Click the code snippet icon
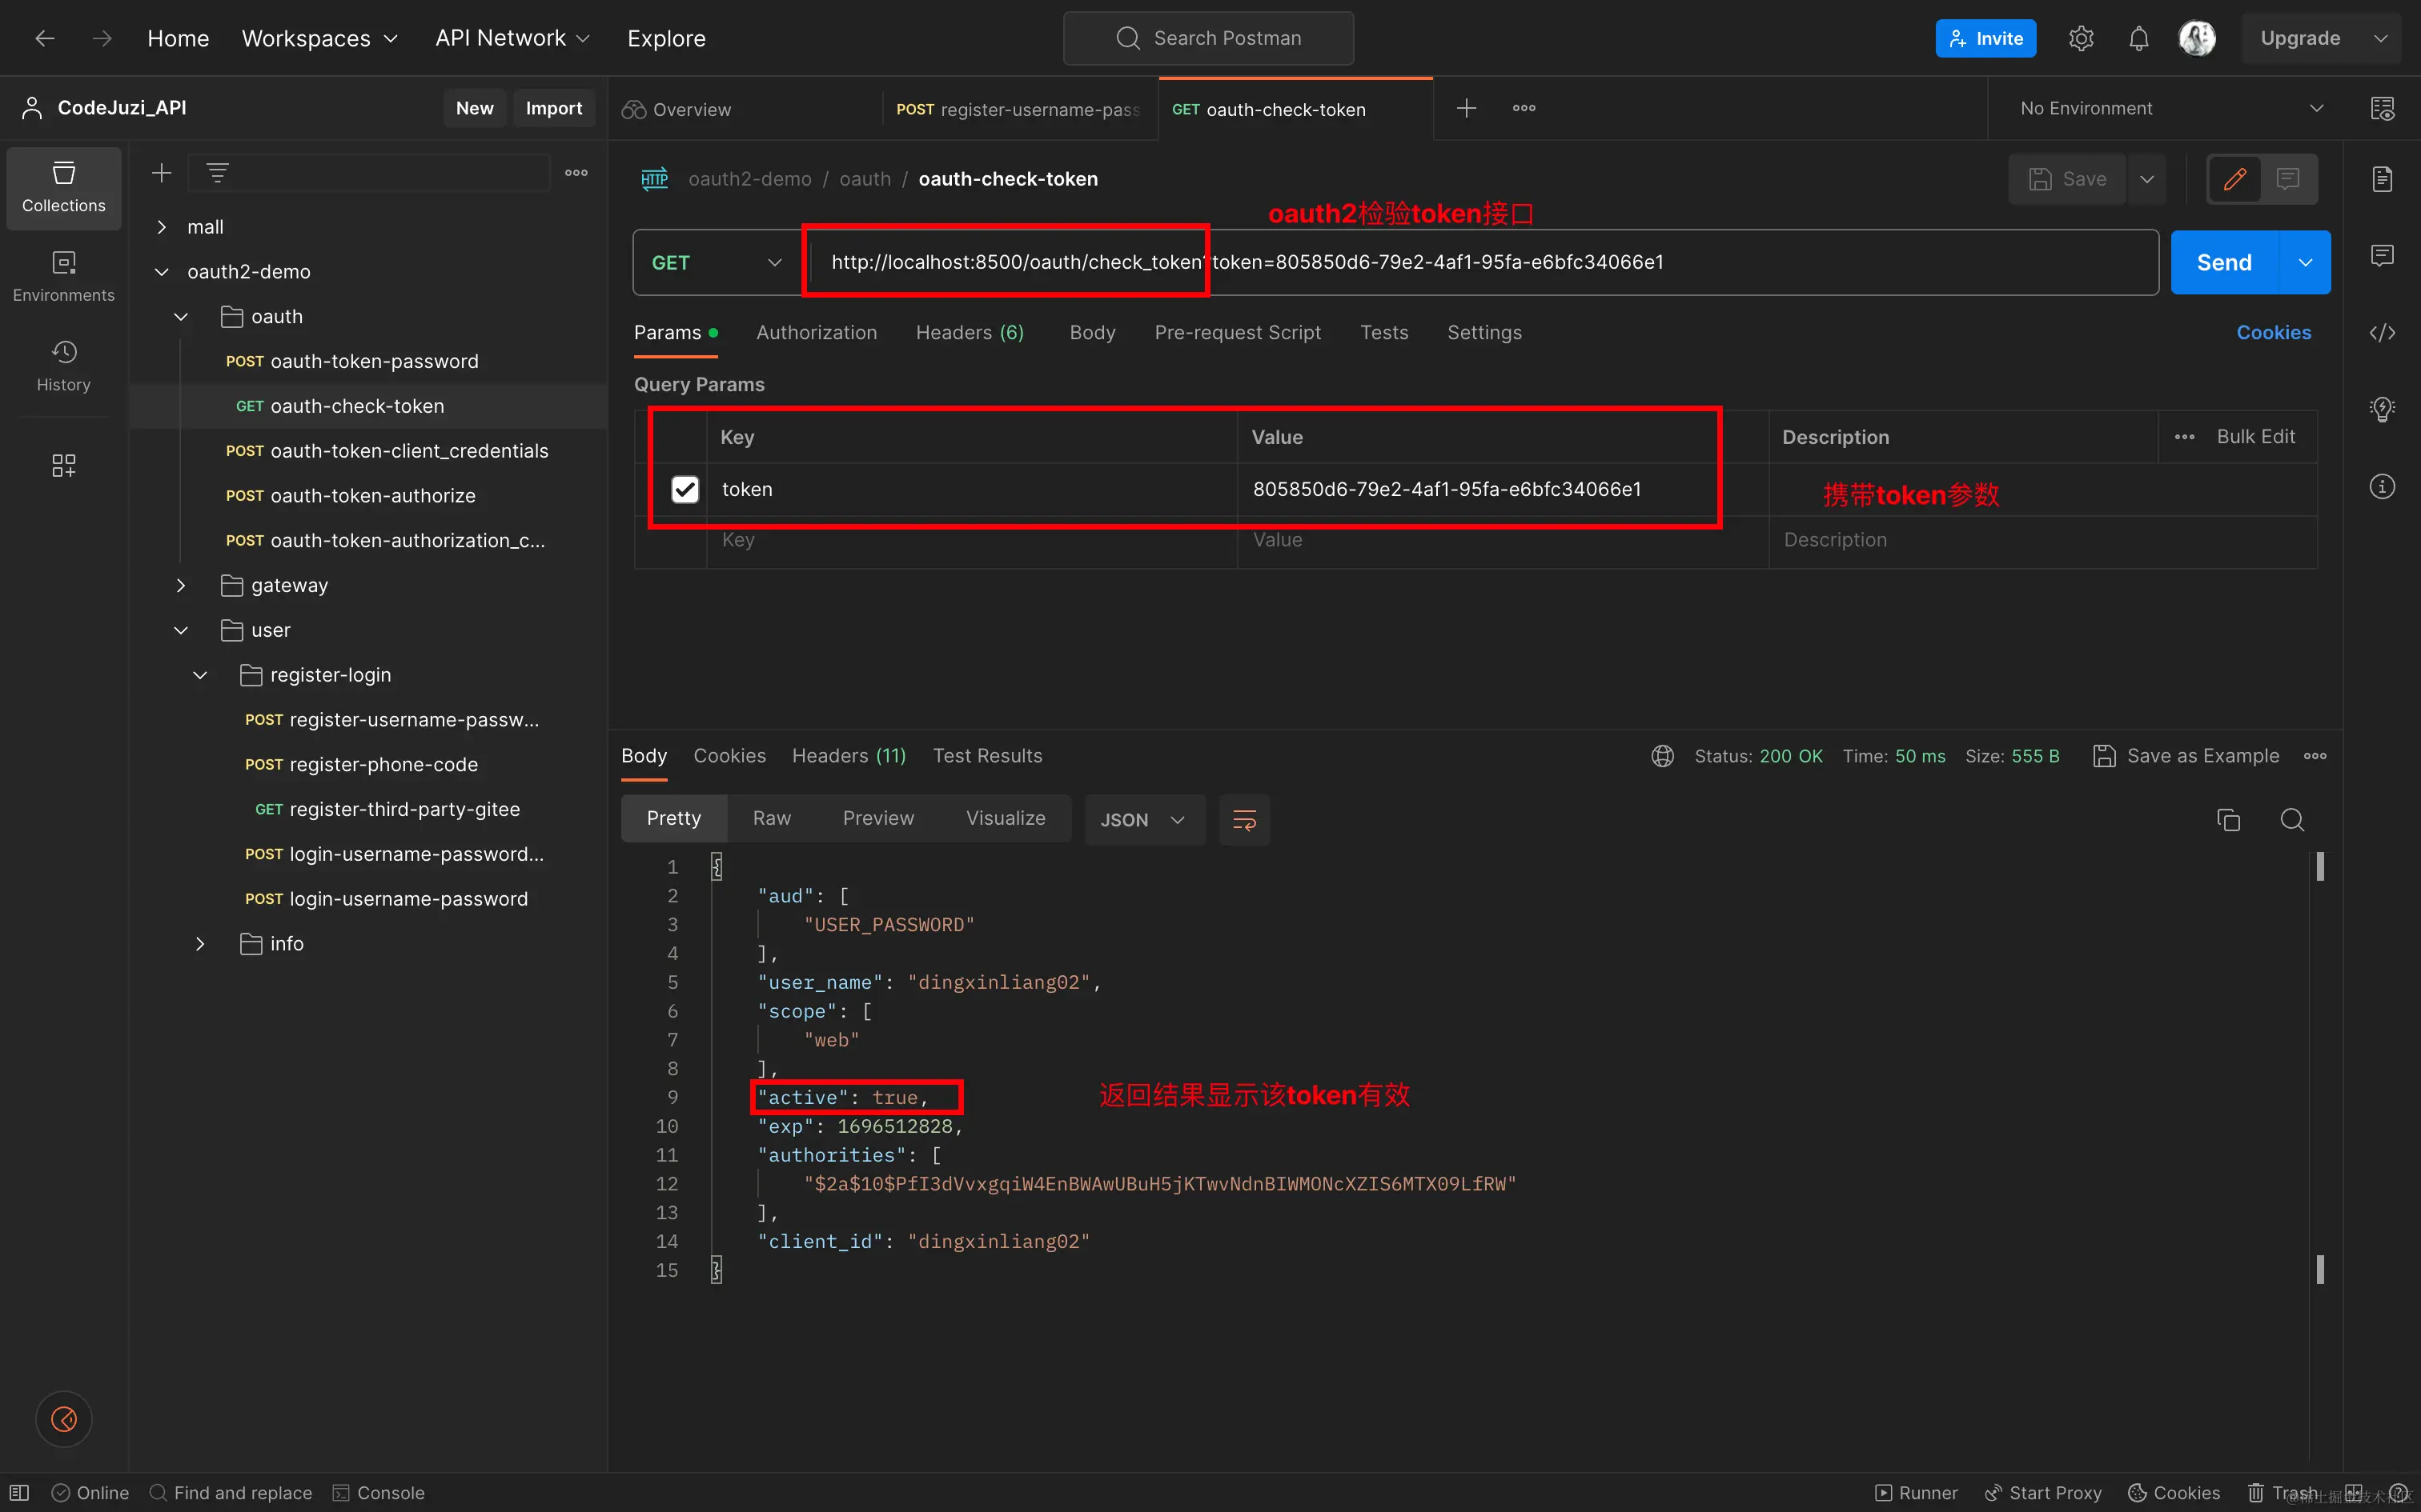This screenshot has height=1512, width=2421. (2382, 333)
